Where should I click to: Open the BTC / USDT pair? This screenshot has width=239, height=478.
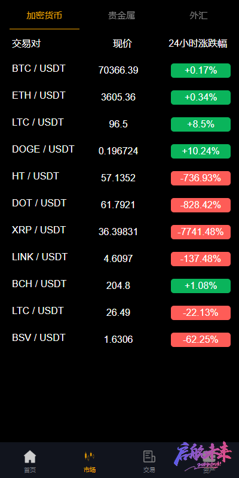pyautogui.click(x=39, y=68)
